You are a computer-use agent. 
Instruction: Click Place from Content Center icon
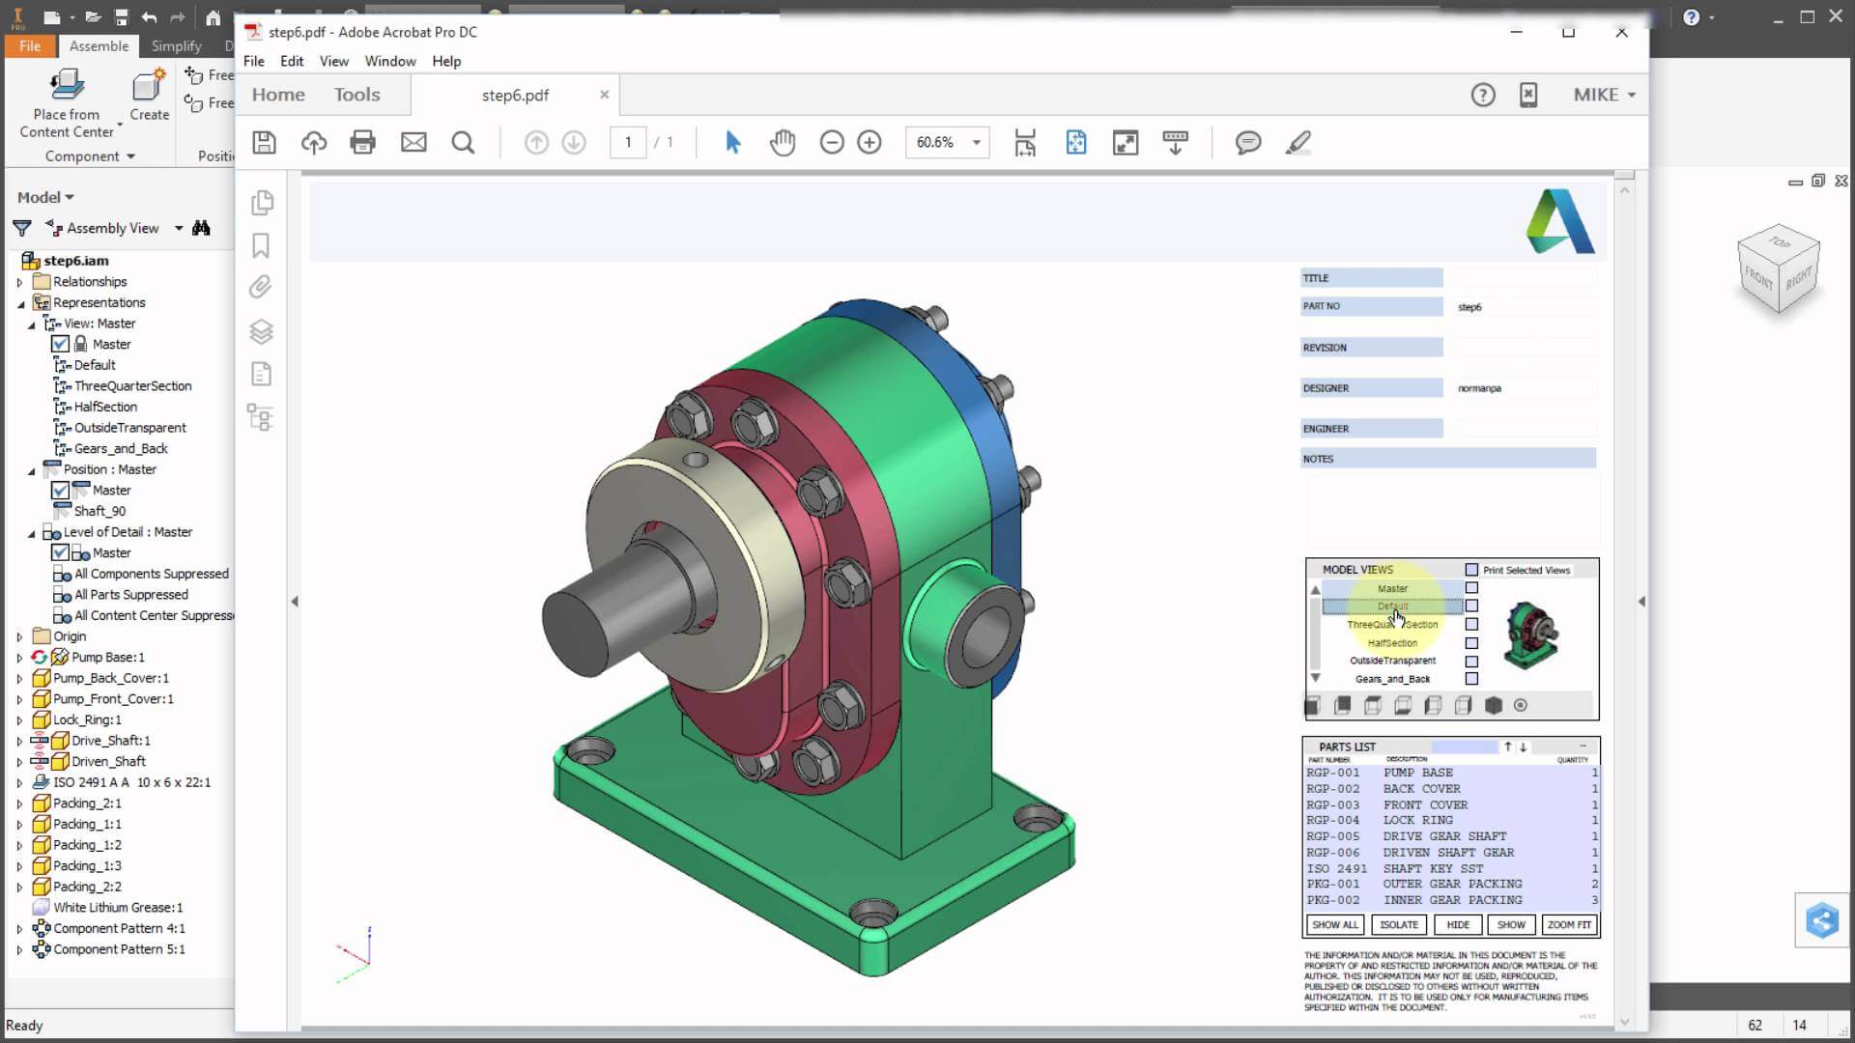click(67, 87)
